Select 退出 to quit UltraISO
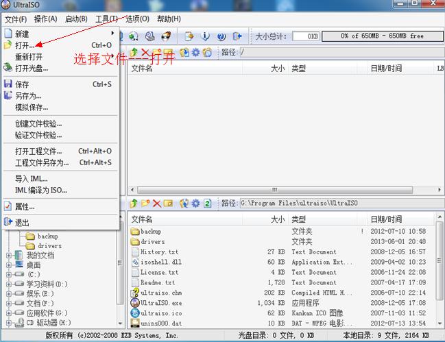 coord(60,223)
